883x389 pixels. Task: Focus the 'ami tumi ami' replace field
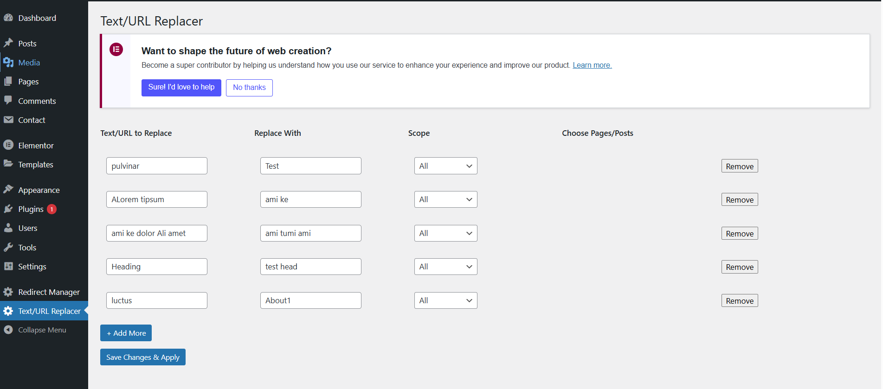[x=310, y=233]
